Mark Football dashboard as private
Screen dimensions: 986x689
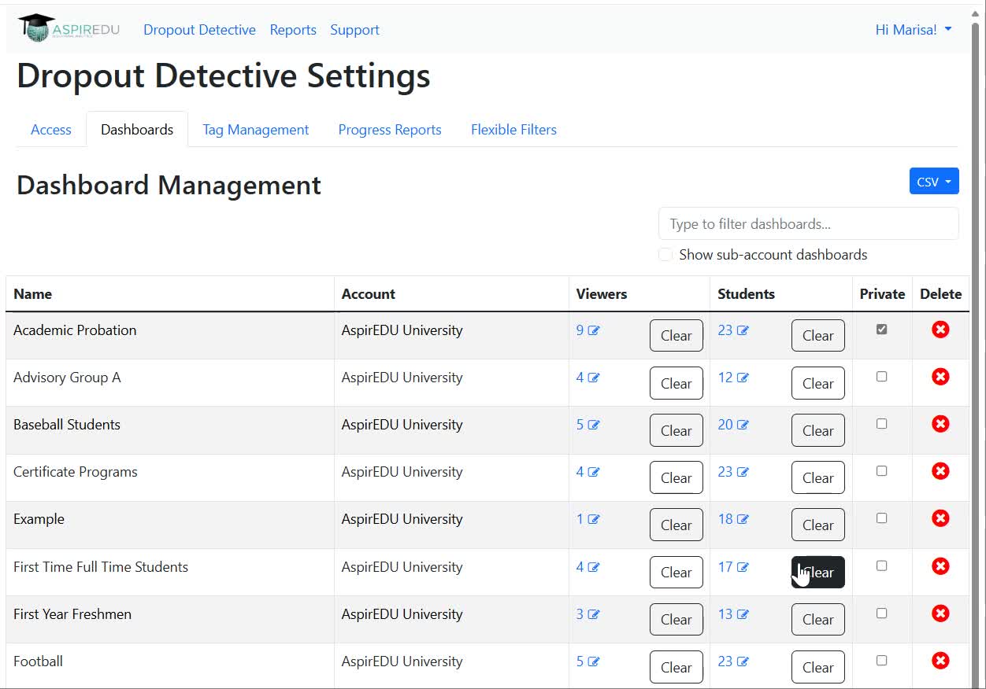point(881,661)
